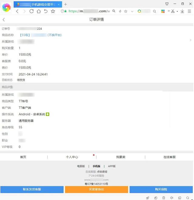The height and width of the screenshot is (200, 194).
Task: Bookmark page with address bar star
Action: pyautogui.click(x=126, y=11)
